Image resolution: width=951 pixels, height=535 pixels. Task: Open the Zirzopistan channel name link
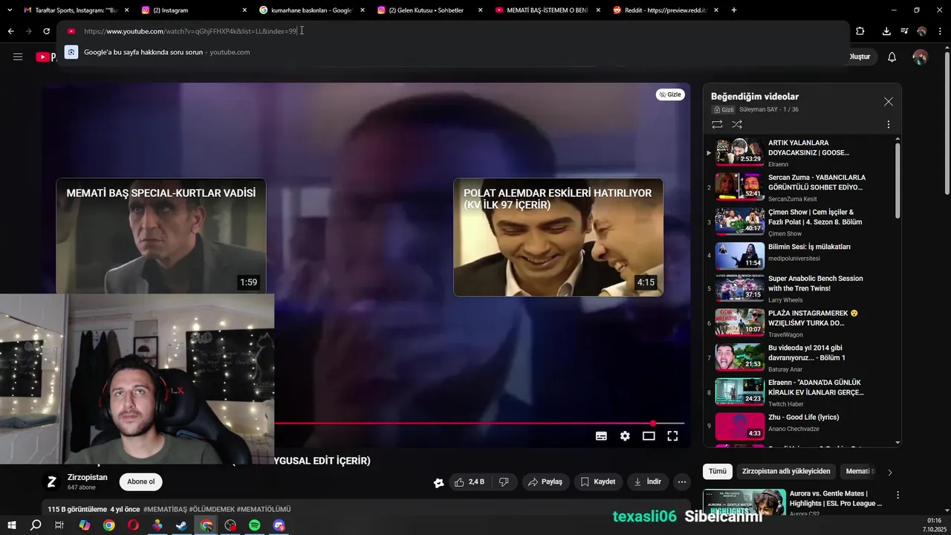click(87, 477)
